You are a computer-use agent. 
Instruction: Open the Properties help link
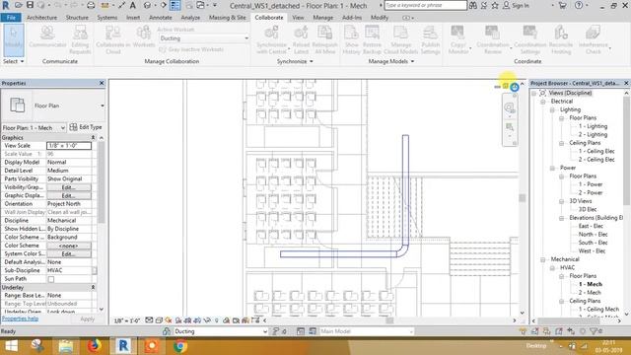(x=20, y=319)
